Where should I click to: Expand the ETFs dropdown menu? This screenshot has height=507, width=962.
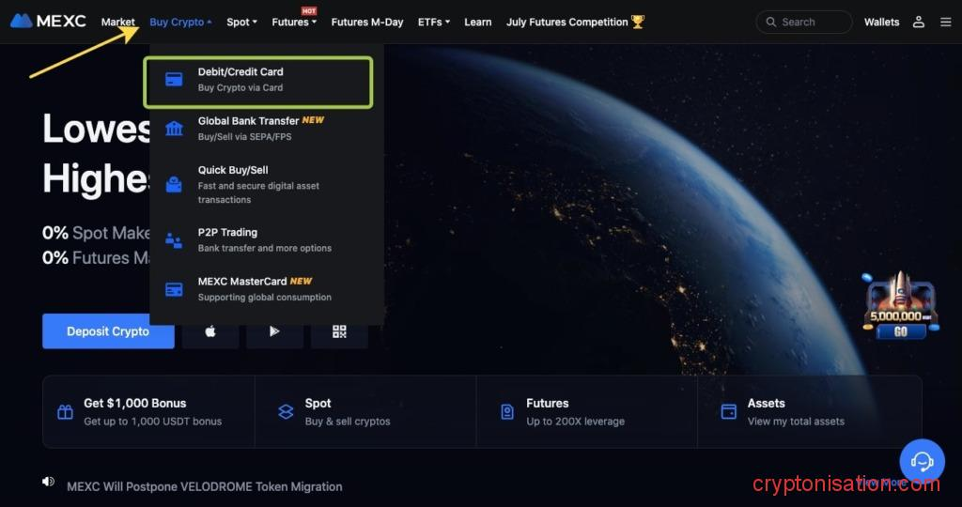pyautogui.click(x=433, y=22)
